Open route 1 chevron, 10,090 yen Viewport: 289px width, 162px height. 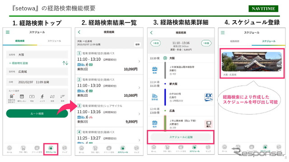139,61
